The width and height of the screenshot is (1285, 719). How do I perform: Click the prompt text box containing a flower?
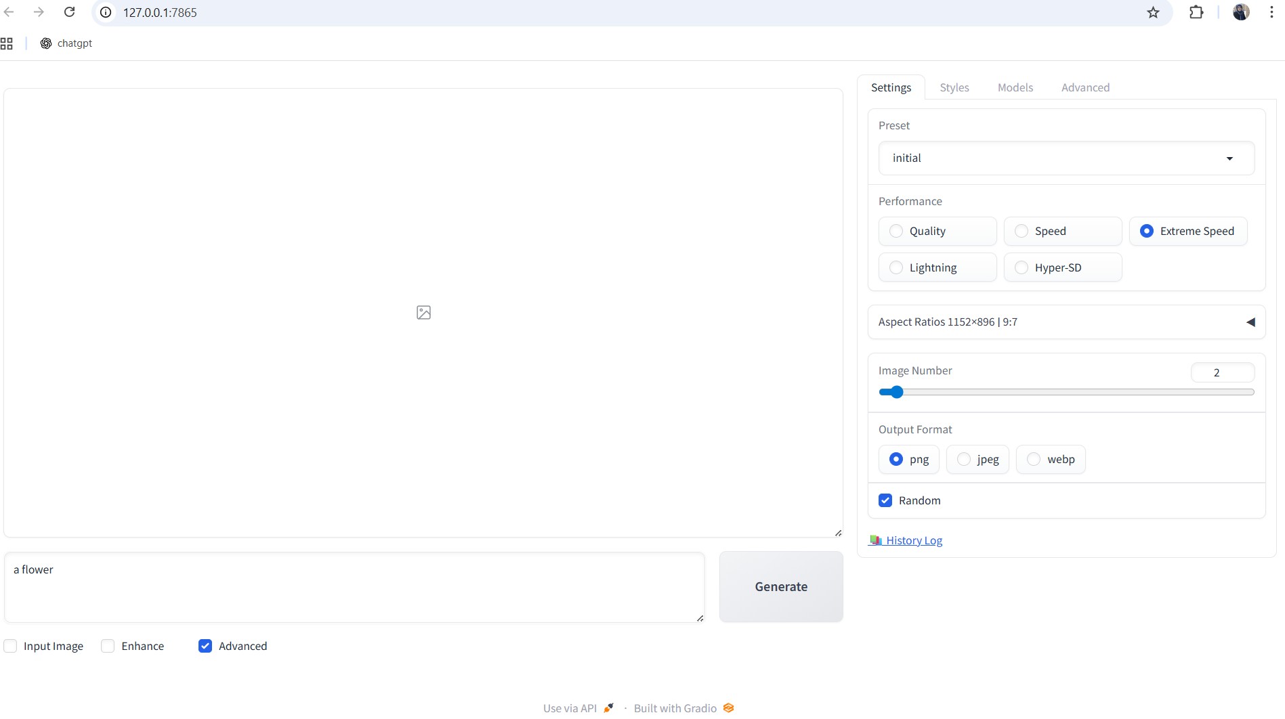click(354, 586)
